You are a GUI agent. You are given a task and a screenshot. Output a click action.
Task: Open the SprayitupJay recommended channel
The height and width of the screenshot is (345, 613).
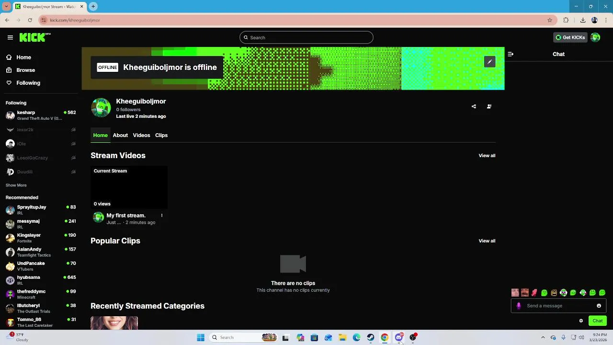tap(41, 210)
